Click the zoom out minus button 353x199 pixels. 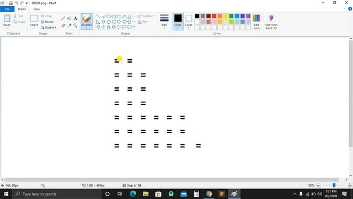318,186
